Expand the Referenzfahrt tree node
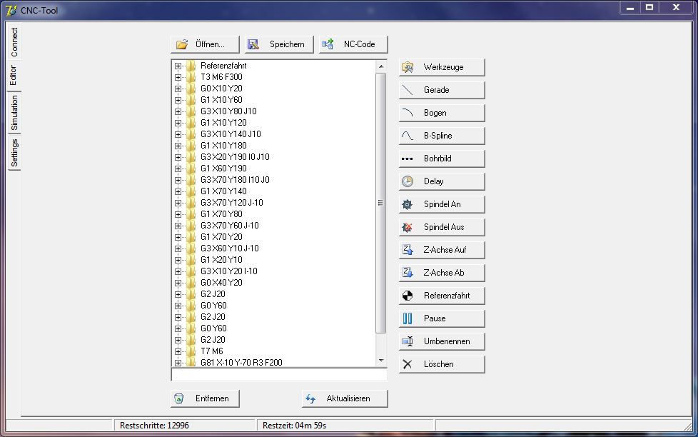Screen dimensions: 698x437 coord(178,66)
